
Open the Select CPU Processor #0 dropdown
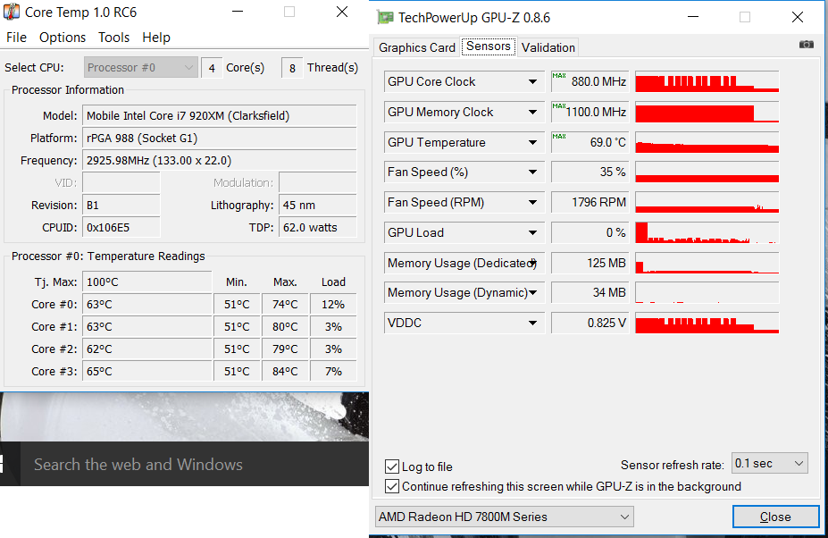[141, 68]
